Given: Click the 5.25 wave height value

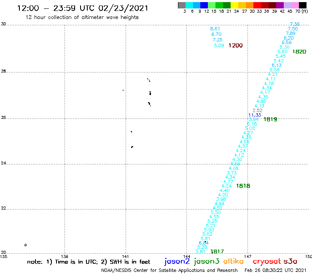Looking at the screenshot, I should [212, 221].
